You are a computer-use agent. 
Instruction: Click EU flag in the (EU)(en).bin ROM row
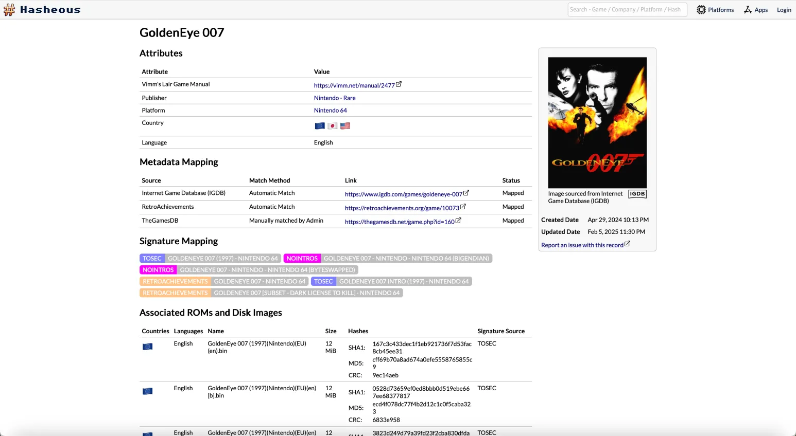(148, 347)
